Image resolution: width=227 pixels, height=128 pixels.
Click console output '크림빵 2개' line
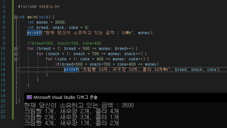[x=71, y=117]
